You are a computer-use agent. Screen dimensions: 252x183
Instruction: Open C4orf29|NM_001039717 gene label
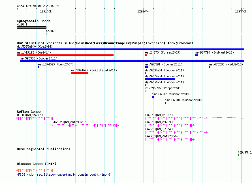click(69, 122)
